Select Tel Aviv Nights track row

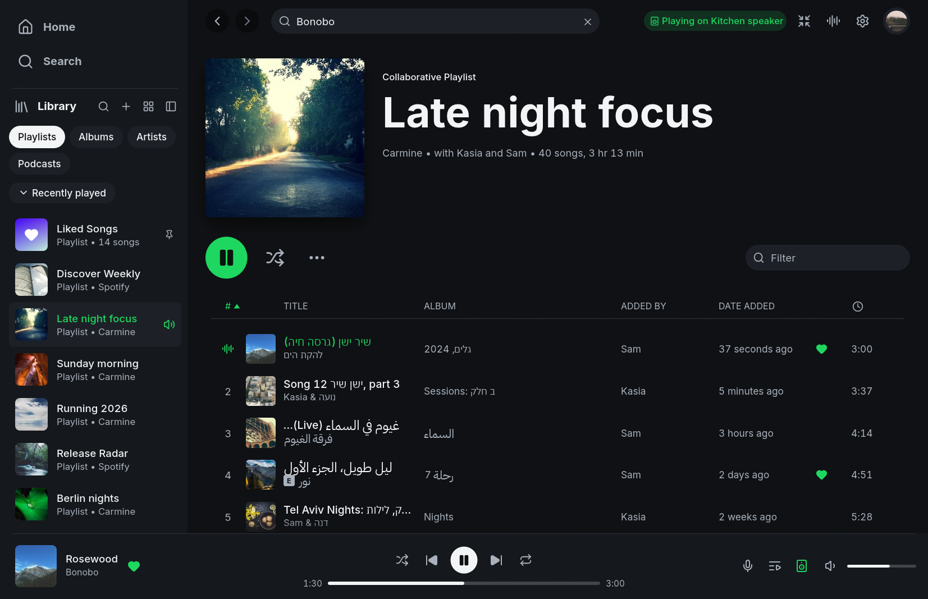557,516
